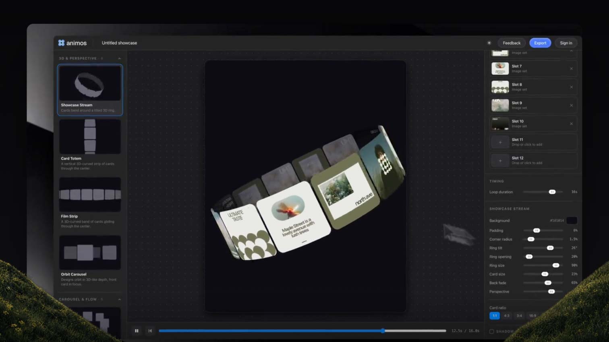Toggle the light/dark theme sun icon

click(x=489, y=43)
